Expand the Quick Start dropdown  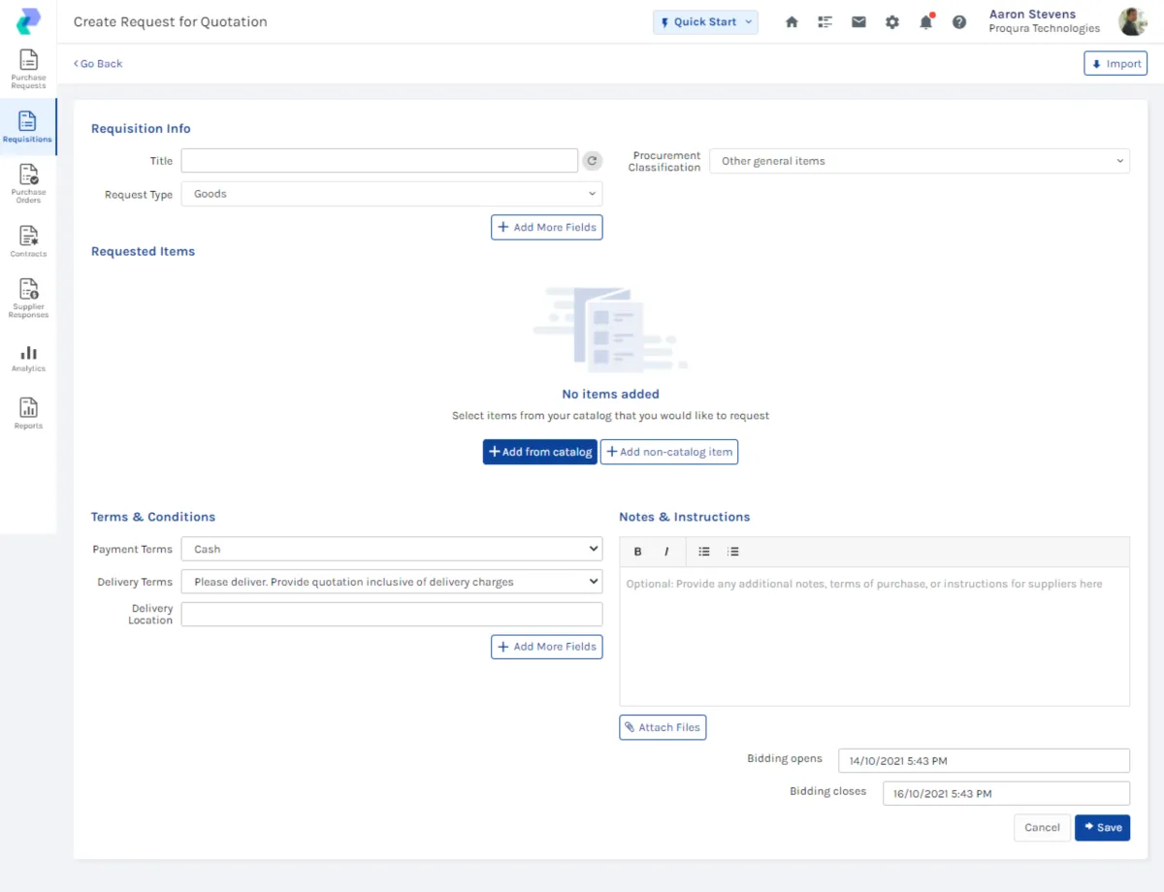coord(705,22)
